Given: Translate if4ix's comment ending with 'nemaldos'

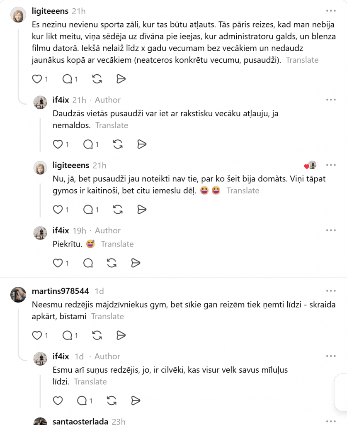Looking at the screenshot, I should (x=112, y=125).
